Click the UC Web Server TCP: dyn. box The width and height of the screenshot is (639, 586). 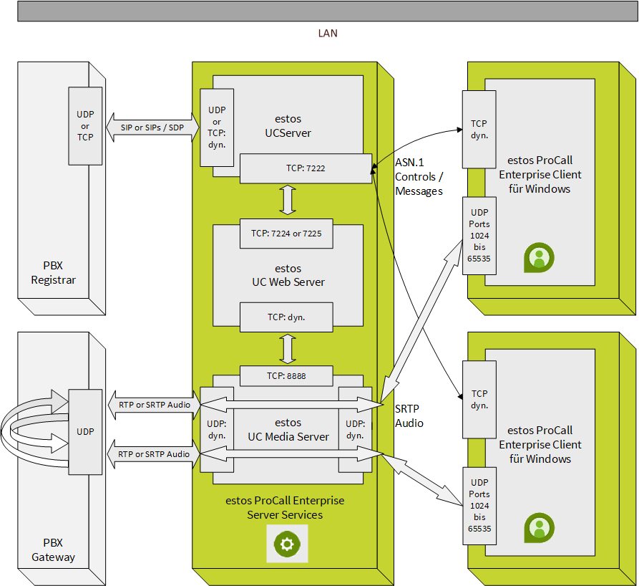[286, 317]
